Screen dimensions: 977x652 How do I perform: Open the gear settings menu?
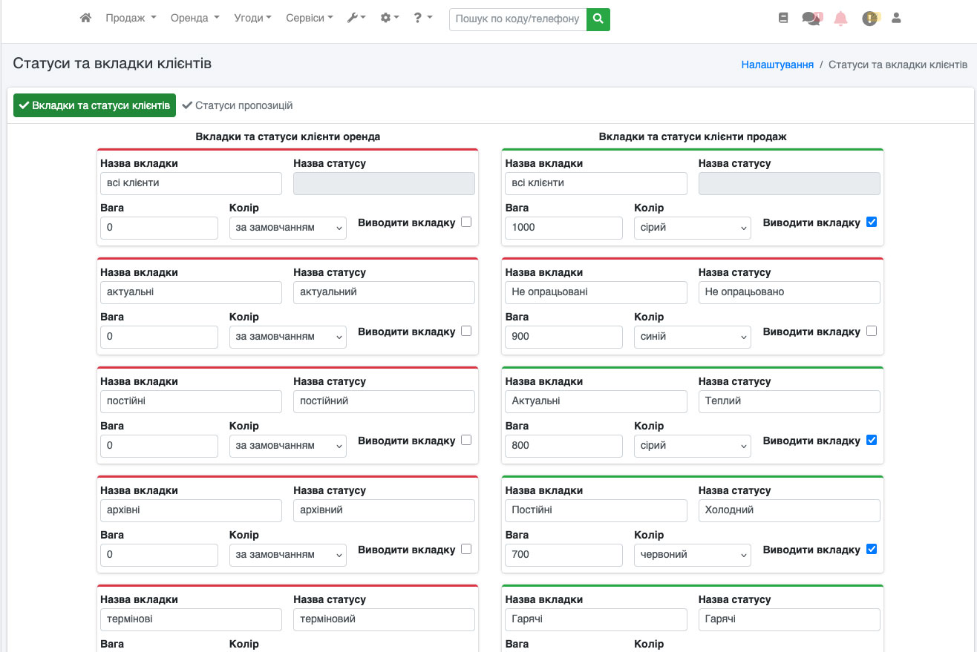pos(390,19)
